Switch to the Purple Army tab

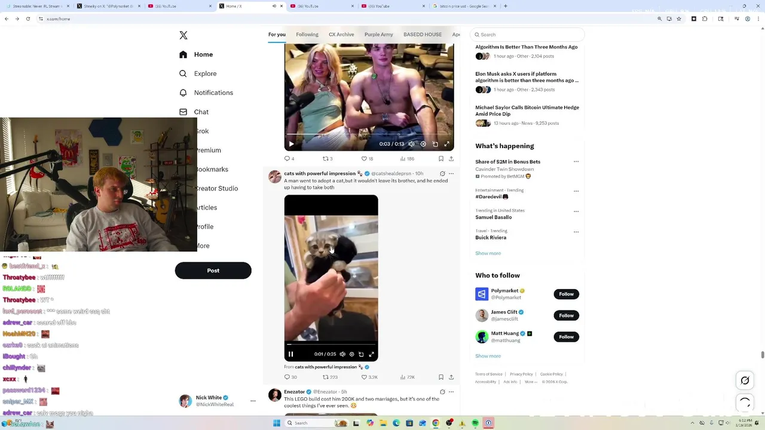point(379,35)
